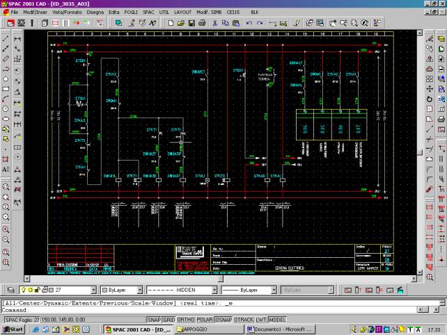This screenshot has height=335, width=447.
Task: Create a new drawing with New icon
Action: coord(171,23)
